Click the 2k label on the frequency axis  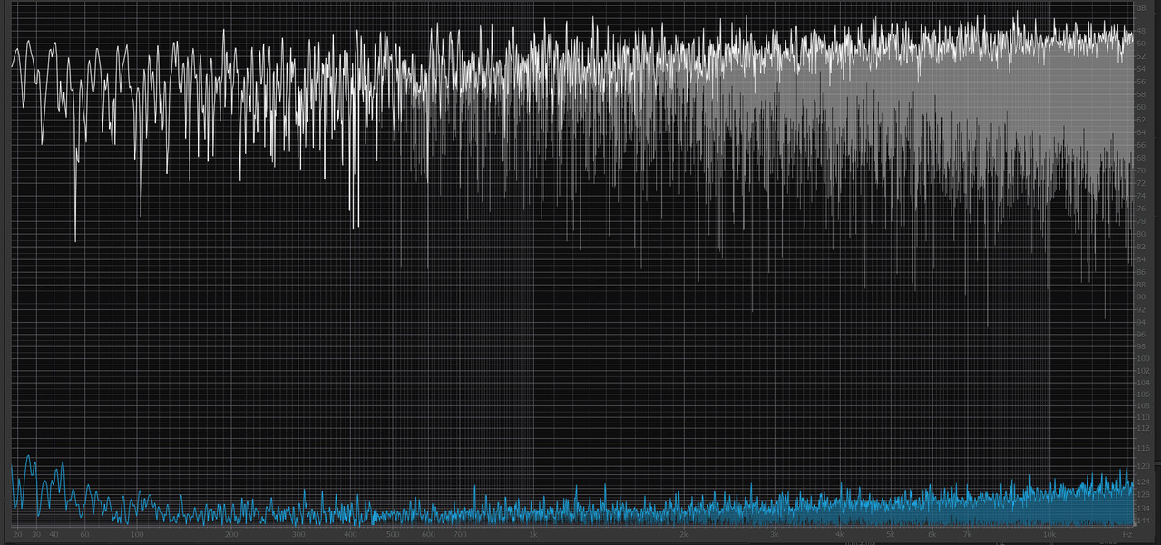coord(684,535)
